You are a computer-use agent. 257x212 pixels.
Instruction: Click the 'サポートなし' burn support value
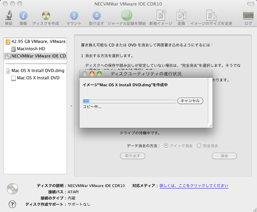point(79,204)
